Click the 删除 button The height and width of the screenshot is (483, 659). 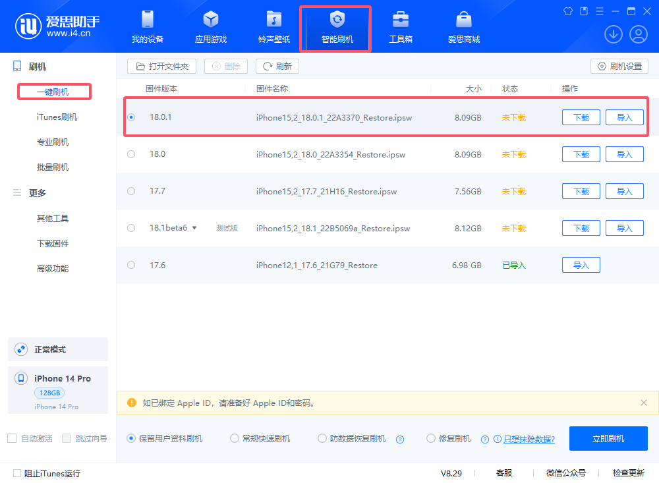[226, 66]
